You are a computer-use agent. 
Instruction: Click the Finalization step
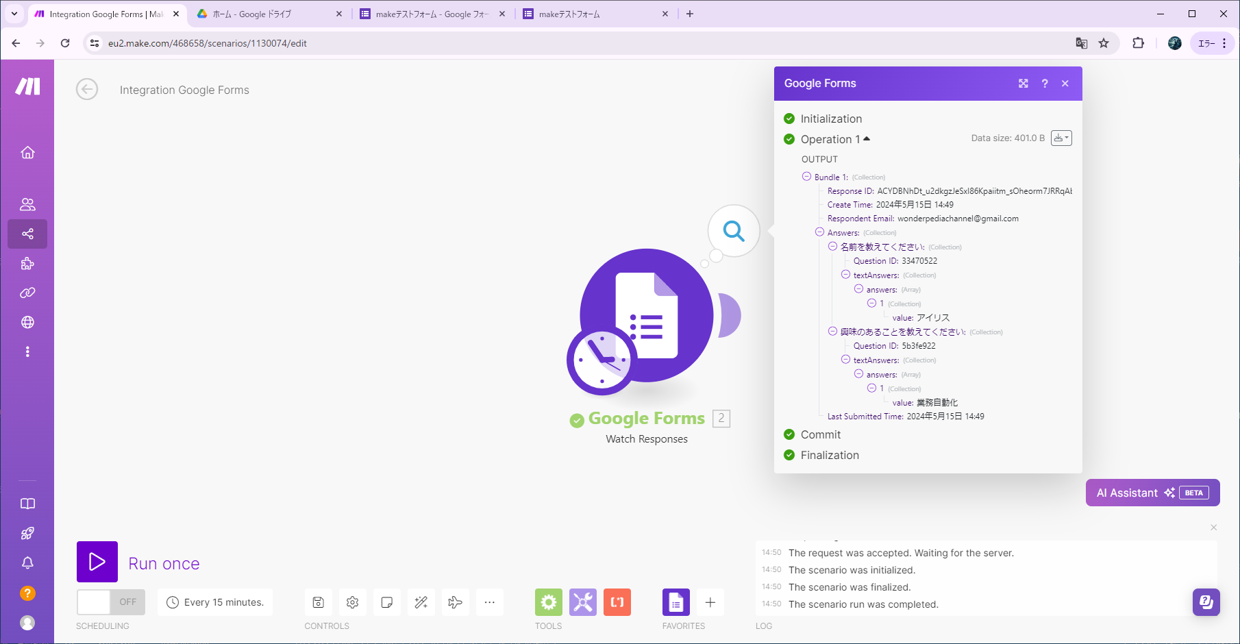click(829, 455)
